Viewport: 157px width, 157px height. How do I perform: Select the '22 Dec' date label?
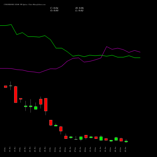tap(25, 149)
